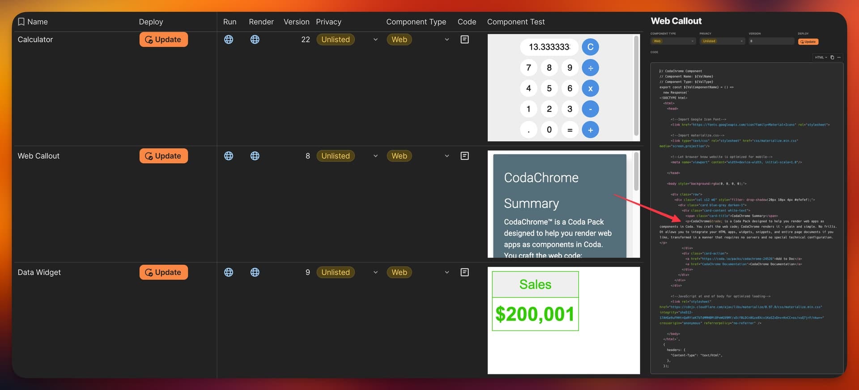Open the Component Type dropdown in detail panel
This screenshot has width=859, height=390.
673,41
